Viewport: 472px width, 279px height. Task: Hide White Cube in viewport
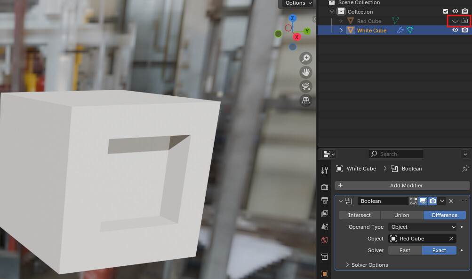click(x=455, y=30)
